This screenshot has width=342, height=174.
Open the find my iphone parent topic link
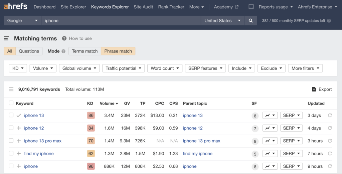198,154
